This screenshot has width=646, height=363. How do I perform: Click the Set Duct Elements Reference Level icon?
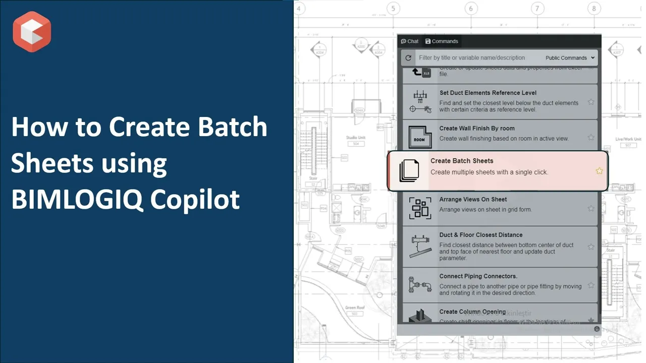pyautogui.click(x=420, y=102)
